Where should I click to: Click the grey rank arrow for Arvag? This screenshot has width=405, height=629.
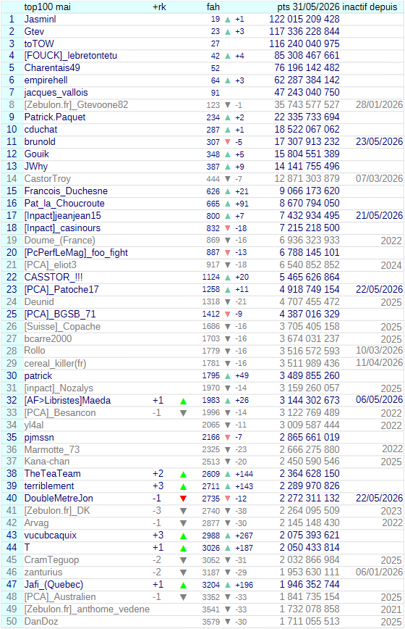tap(183, 523)
